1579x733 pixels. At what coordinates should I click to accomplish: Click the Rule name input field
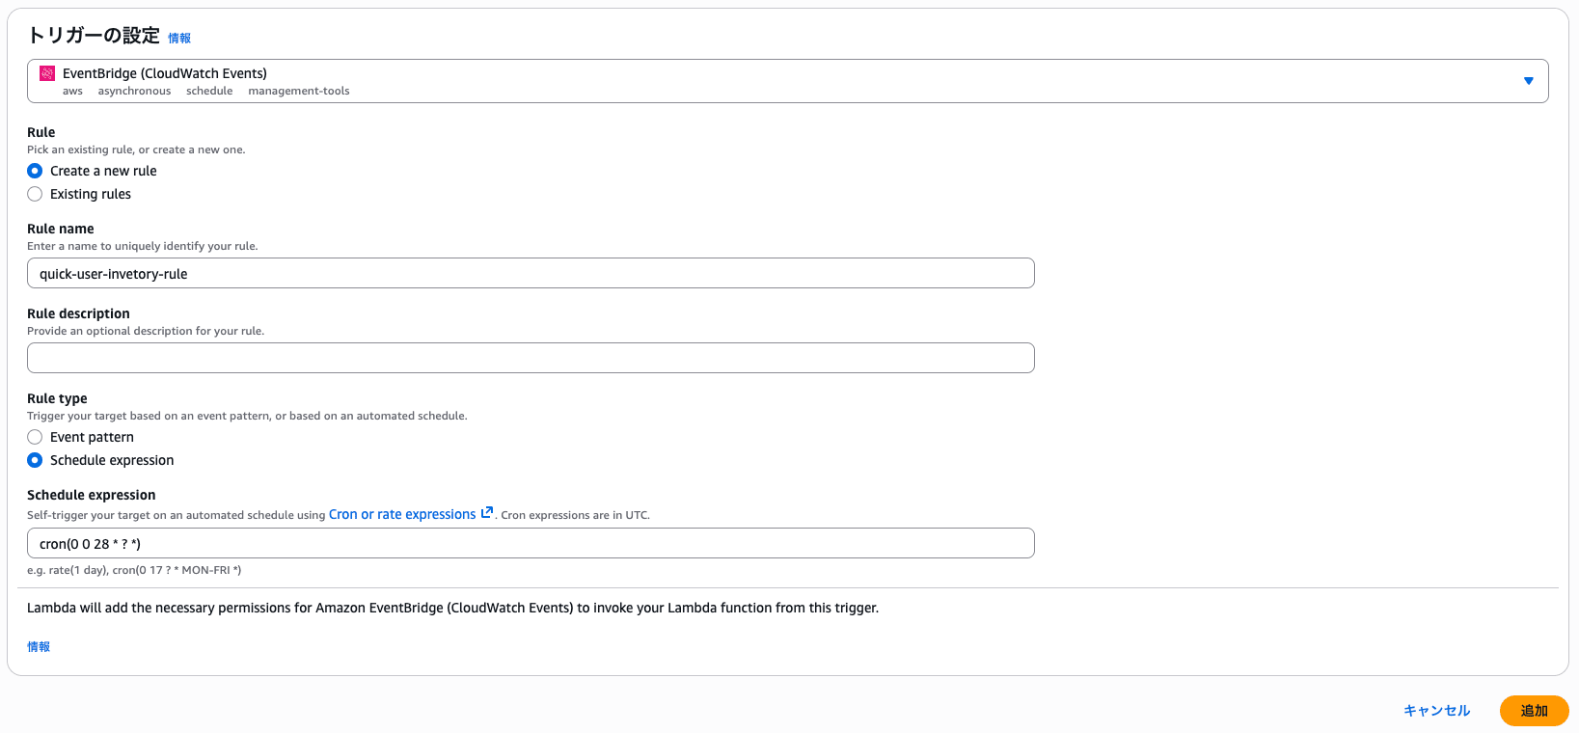tap(531, 273)
